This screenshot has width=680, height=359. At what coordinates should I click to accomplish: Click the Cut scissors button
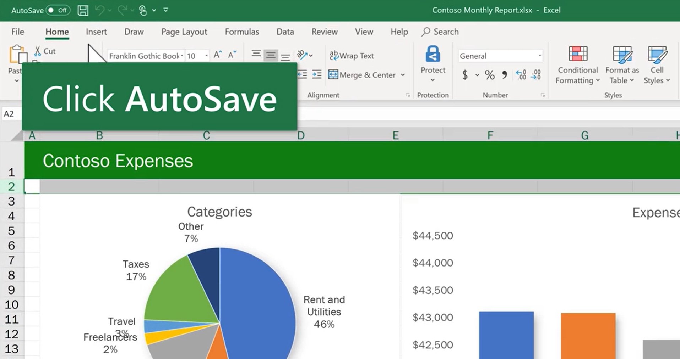(45, 51)
